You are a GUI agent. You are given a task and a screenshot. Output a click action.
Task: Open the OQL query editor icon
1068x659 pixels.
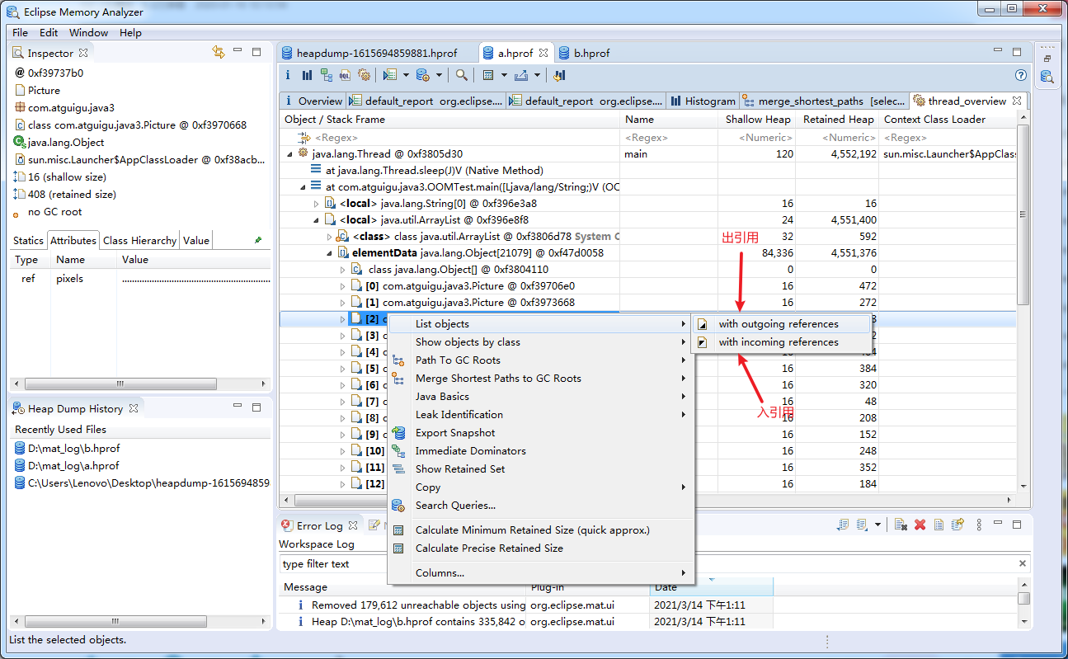(x=345, y=75)
